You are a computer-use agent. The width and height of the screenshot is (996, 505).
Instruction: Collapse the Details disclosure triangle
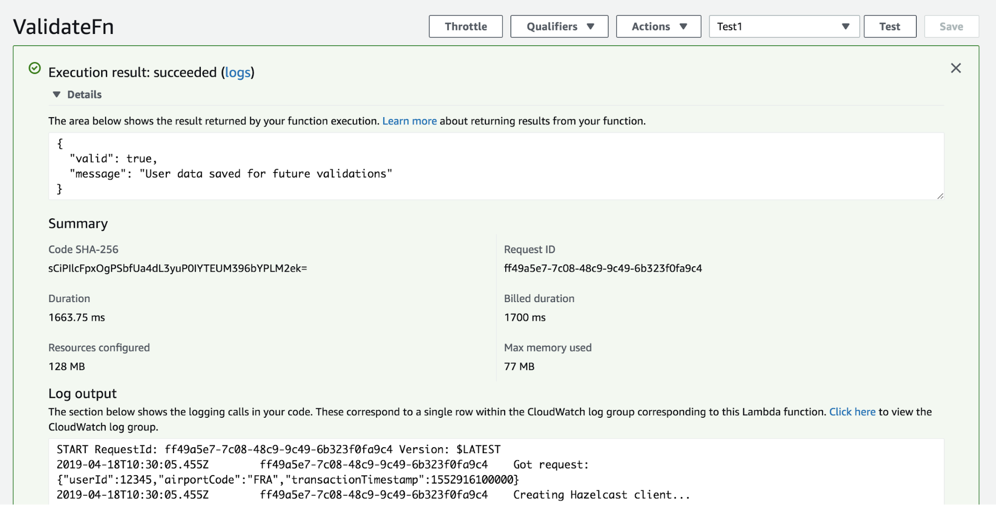(57, 95)
